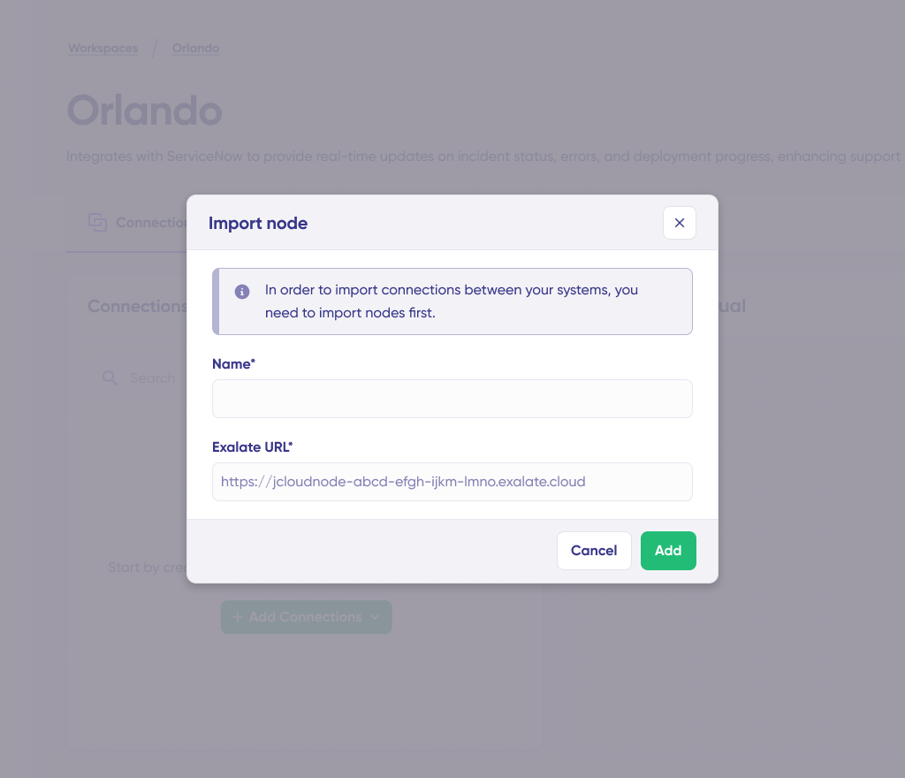This screenshot has height=778, width=905.
Task: Expand the Add Connections dropdown chevron
Action: [x=376, y=617]
